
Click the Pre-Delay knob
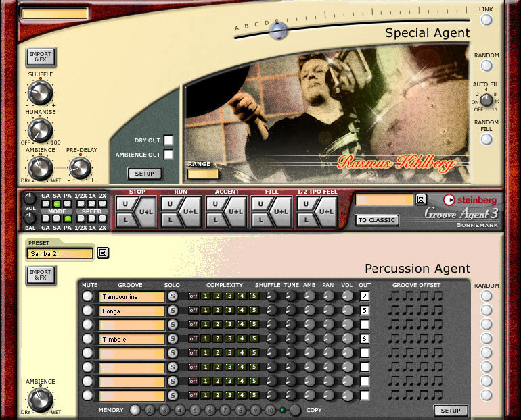click(x=81, y=167)
